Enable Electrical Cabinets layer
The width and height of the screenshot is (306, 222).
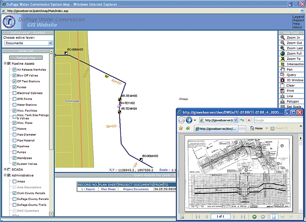(14, 93)
